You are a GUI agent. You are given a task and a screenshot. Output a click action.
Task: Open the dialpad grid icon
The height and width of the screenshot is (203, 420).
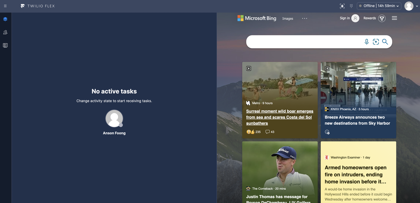point(351,6)
